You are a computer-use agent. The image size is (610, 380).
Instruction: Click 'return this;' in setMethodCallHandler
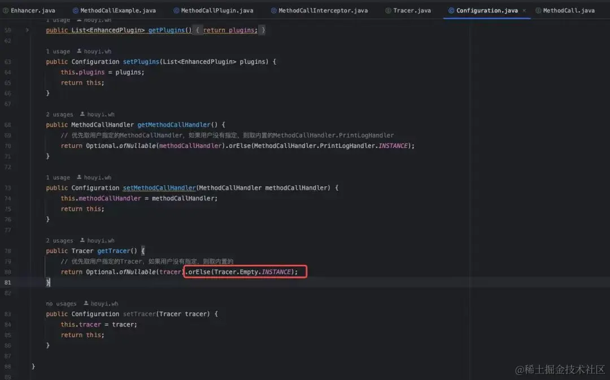(82, 208)
